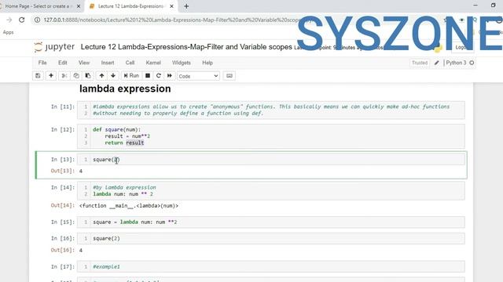The height and width of the screenshot is (282, 503).
Task: Click the save and checkpoint icon
Action: [38, 76]
